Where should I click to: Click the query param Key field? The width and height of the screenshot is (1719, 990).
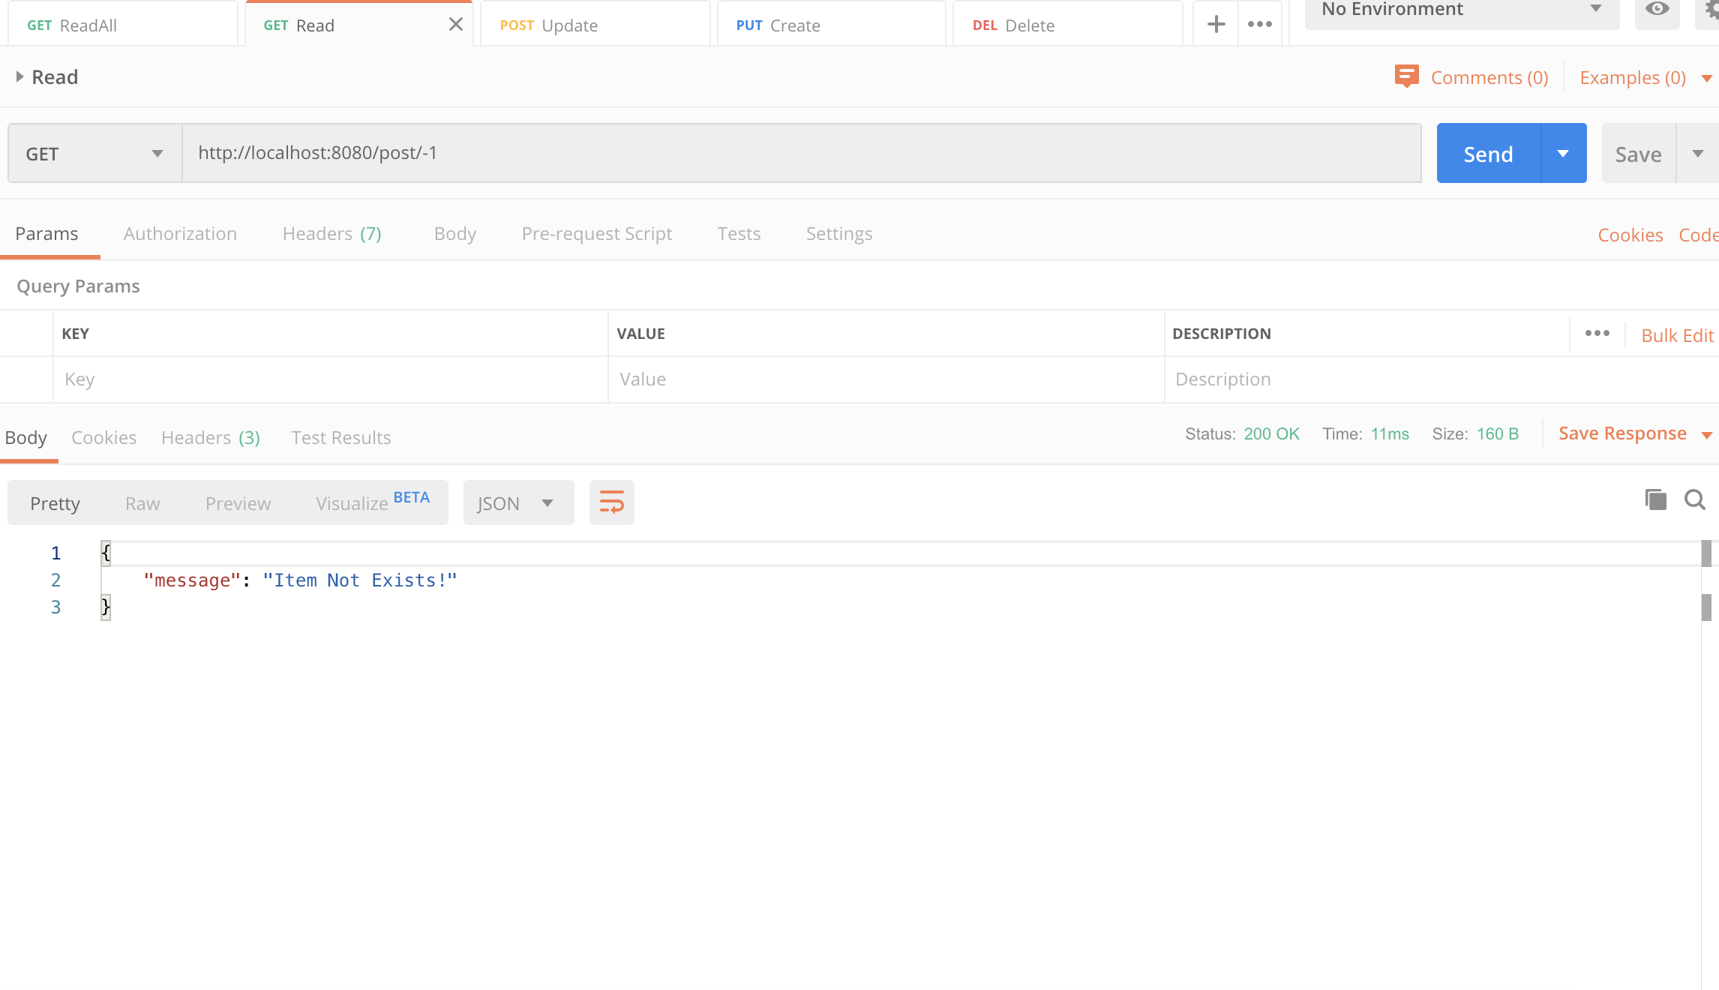330,379
